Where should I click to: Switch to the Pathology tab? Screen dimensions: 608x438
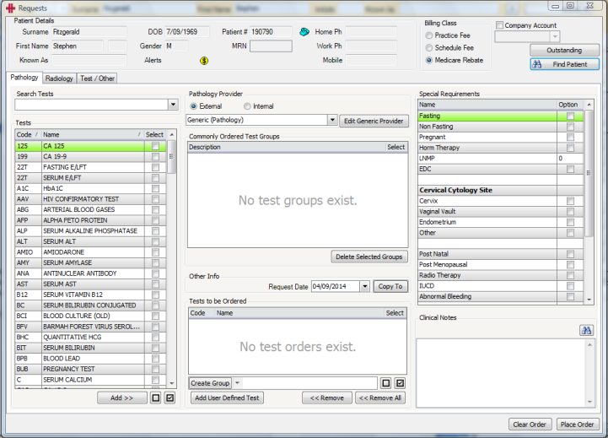(24, 78)
